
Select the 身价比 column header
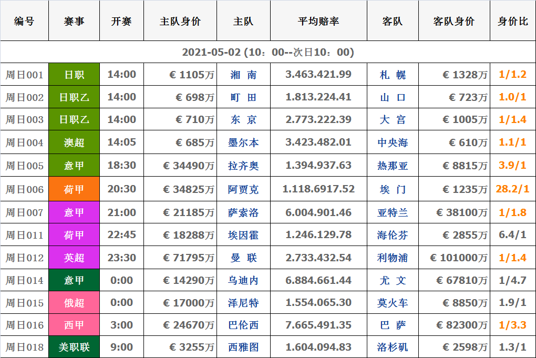pyautogui.click(x=512, y=22)
